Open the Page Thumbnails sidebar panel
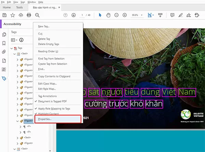 [4, 34]
